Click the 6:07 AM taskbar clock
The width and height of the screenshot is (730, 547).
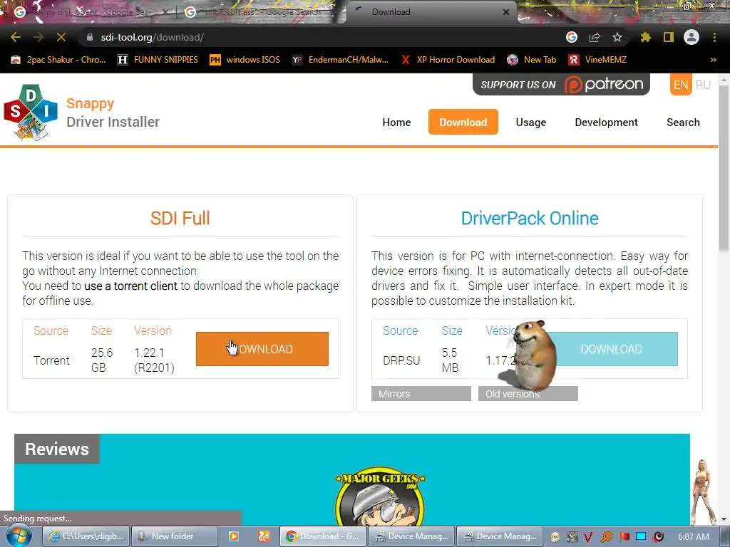tap(693, 537)
